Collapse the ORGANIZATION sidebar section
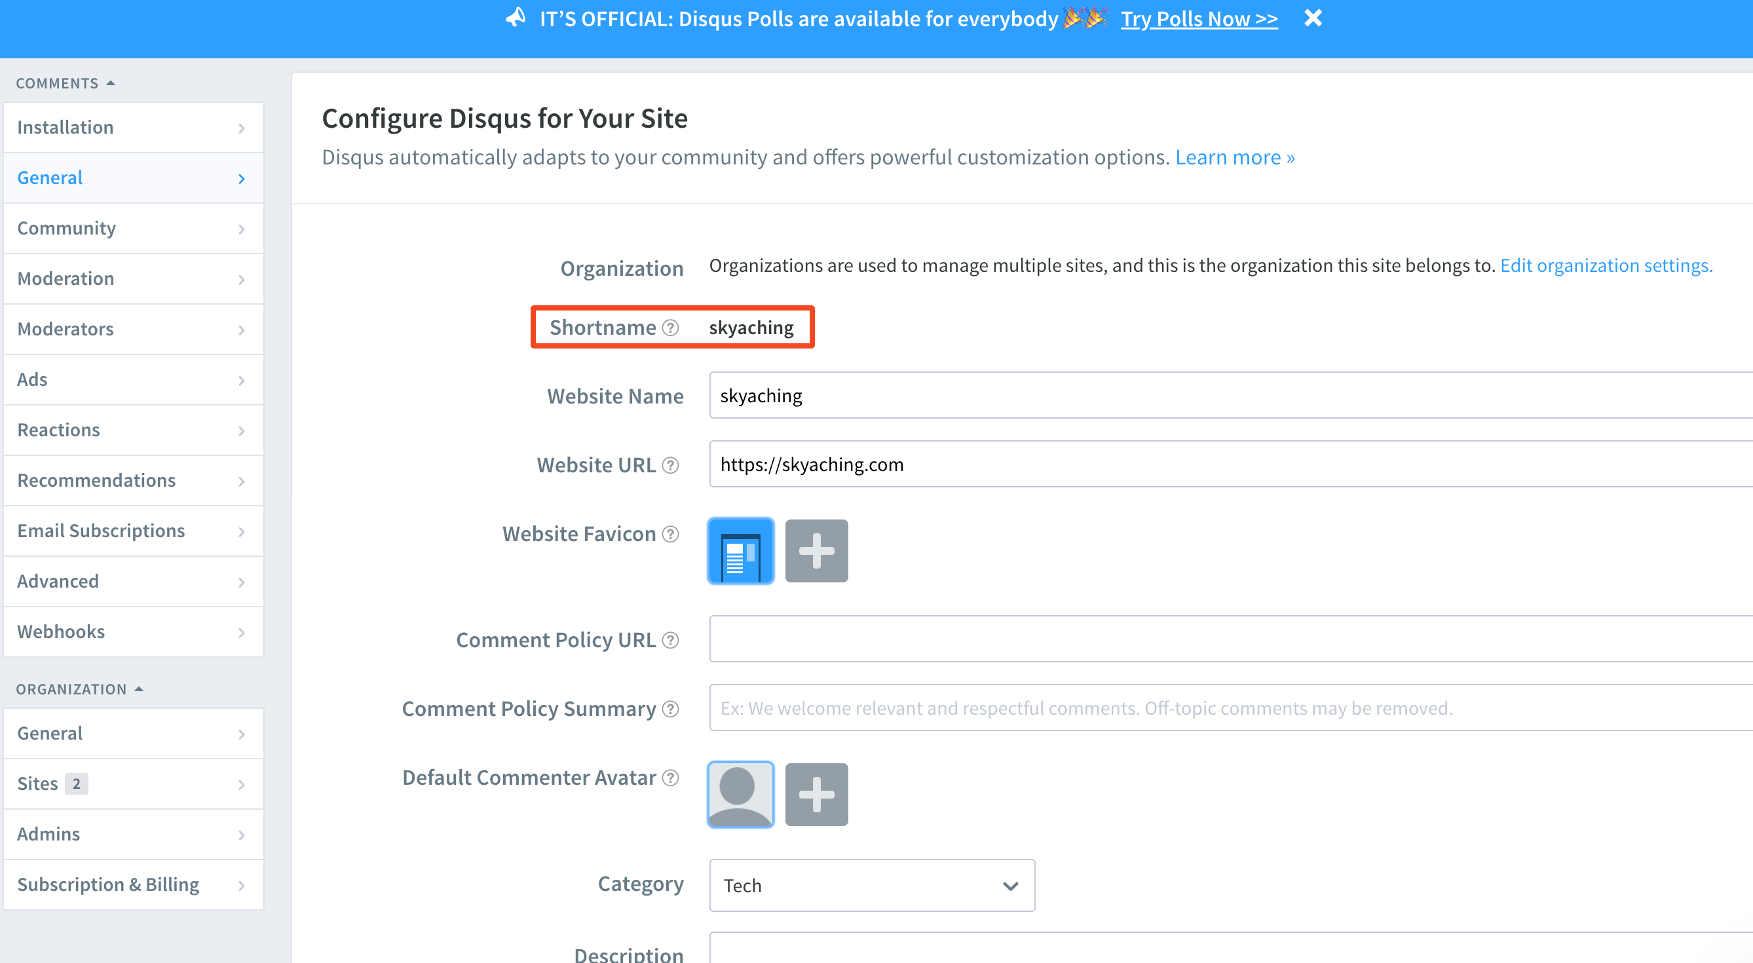This screenshot has width=1753, height=963. [x=80, y=689]
